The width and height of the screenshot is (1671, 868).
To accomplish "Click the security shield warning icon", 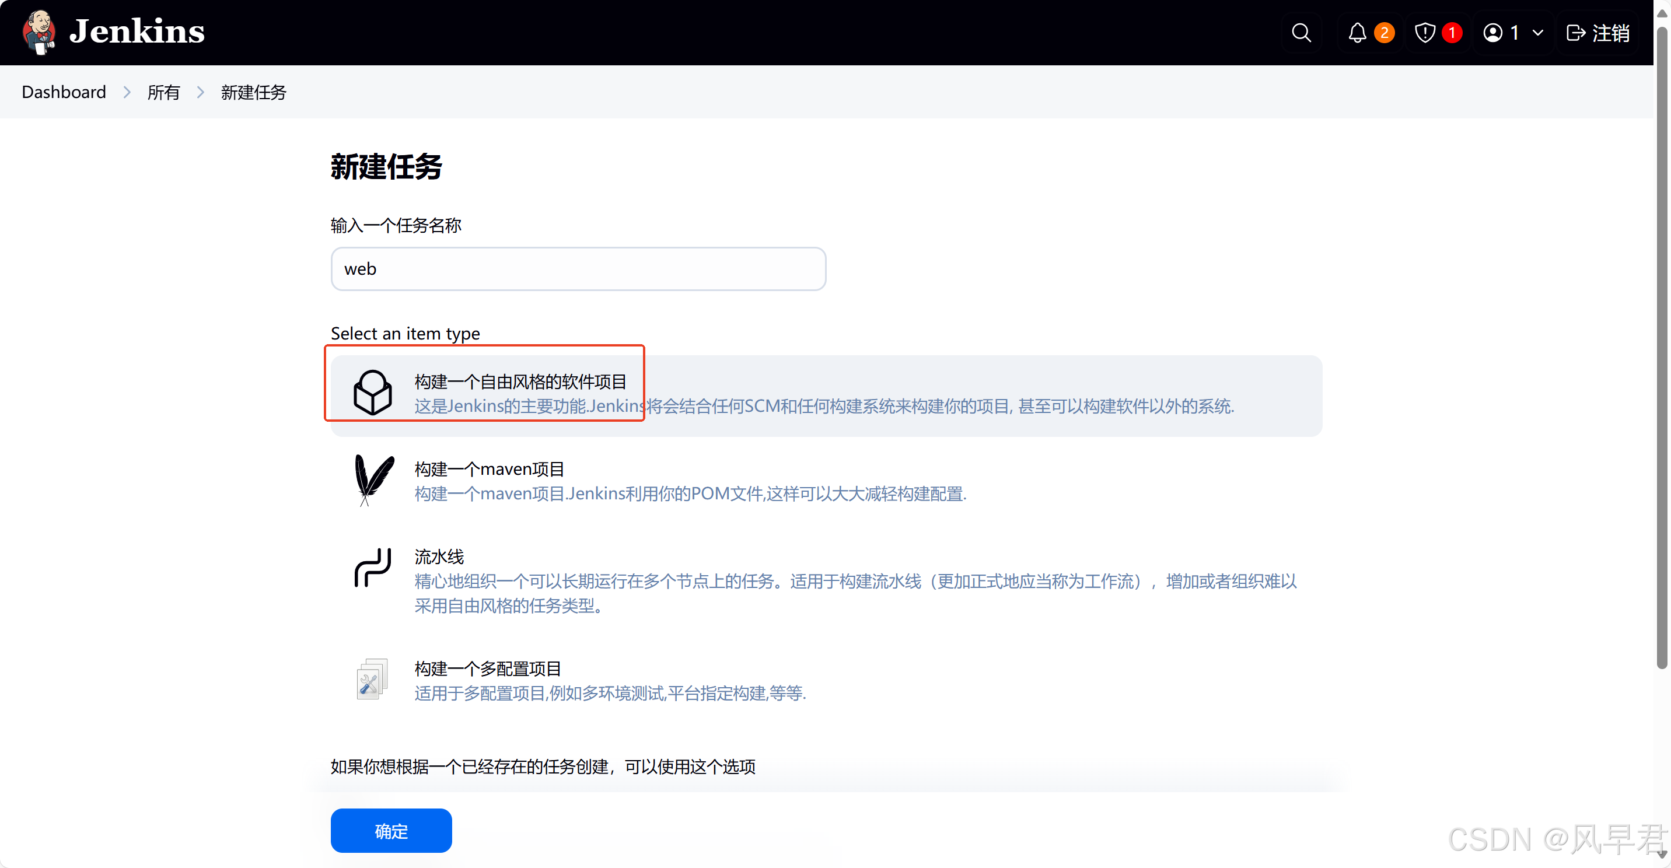I will 1425,33.
